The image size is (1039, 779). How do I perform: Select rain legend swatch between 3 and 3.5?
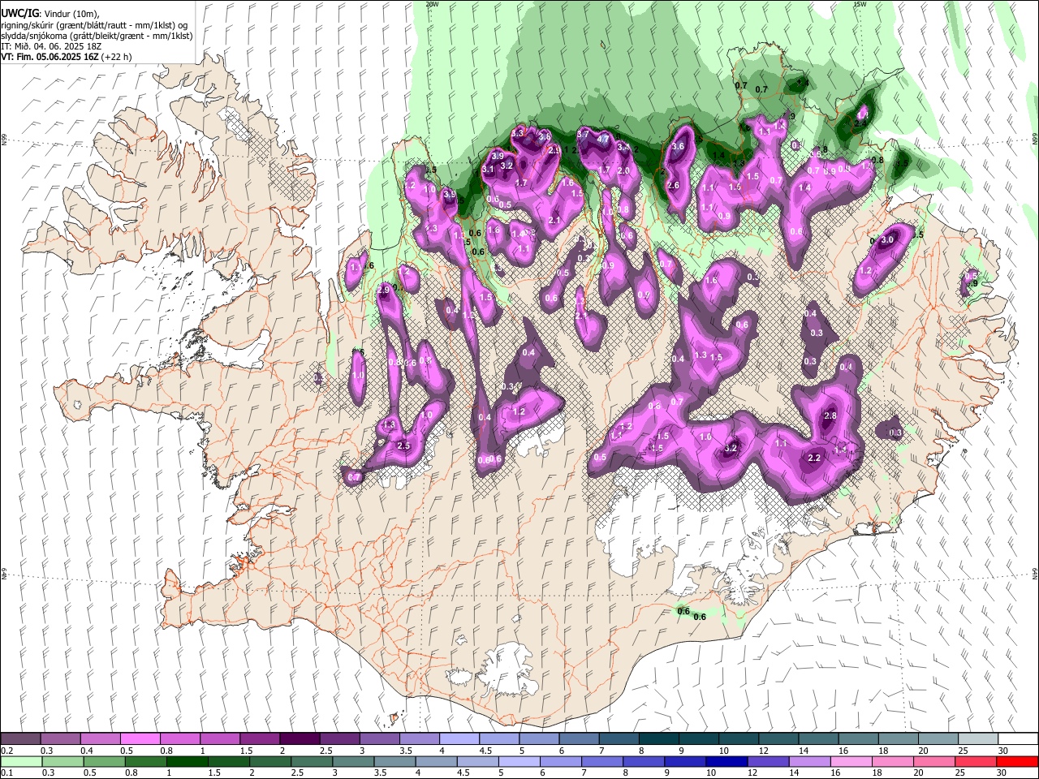353,761
